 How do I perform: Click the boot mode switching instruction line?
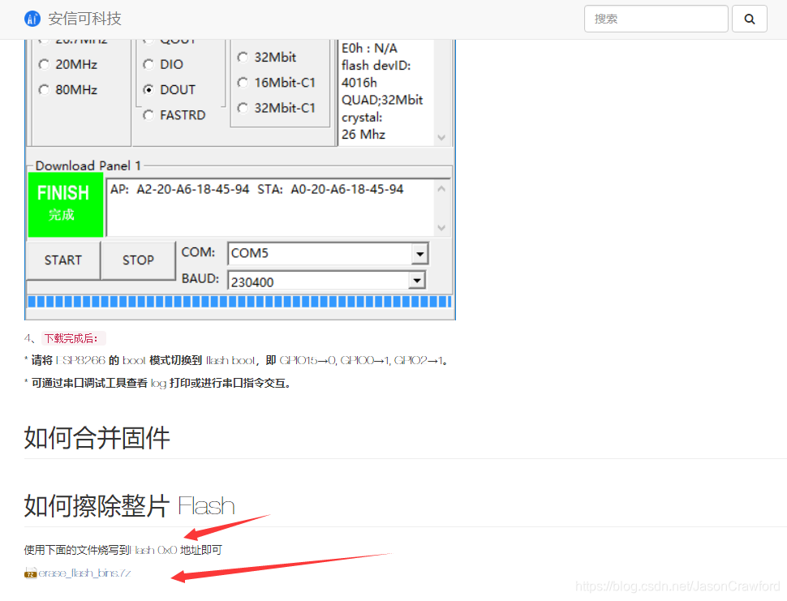click(236, 361)
